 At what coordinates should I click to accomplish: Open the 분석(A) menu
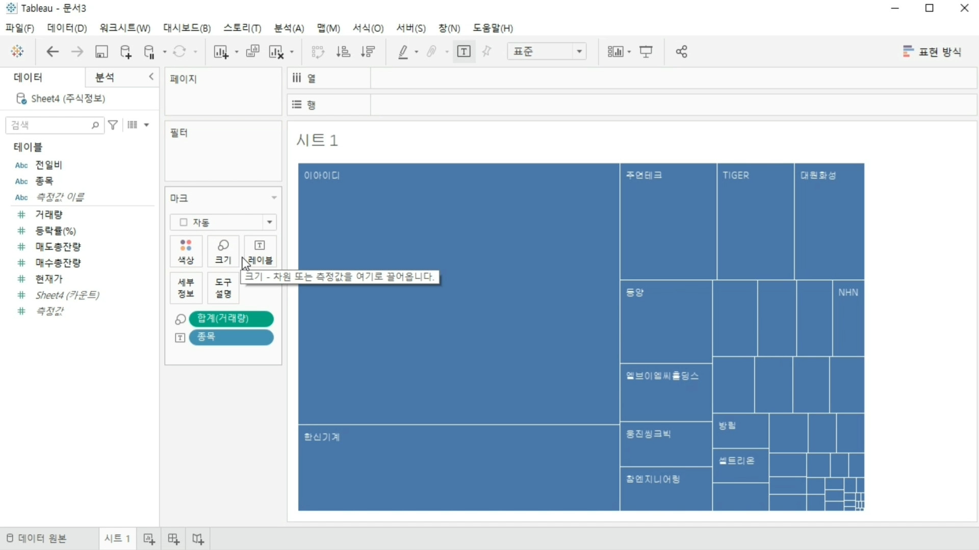(289, 28)
